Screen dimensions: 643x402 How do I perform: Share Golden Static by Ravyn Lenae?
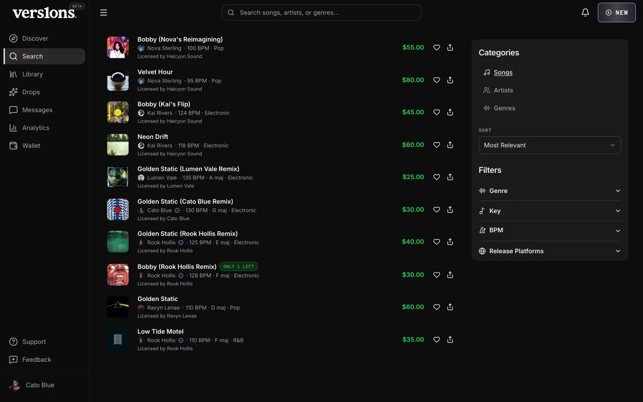click(x=450, y=307)
